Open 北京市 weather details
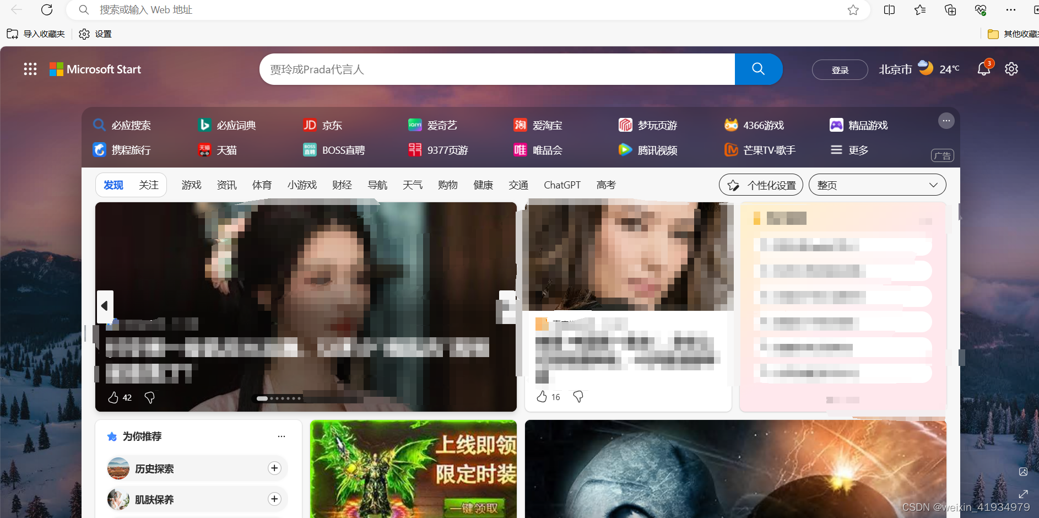Viewport: 1039px width, 518px height. (919, 69)
